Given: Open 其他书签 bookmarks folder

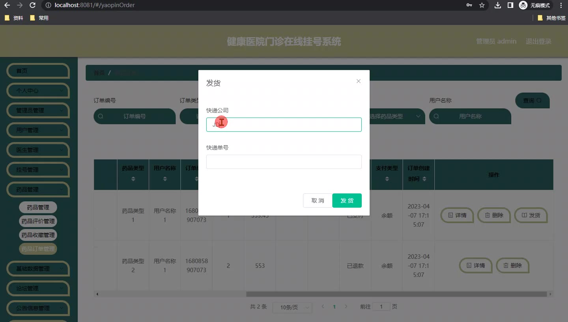Looking at the screenshot, I should (x=551, y=18).
